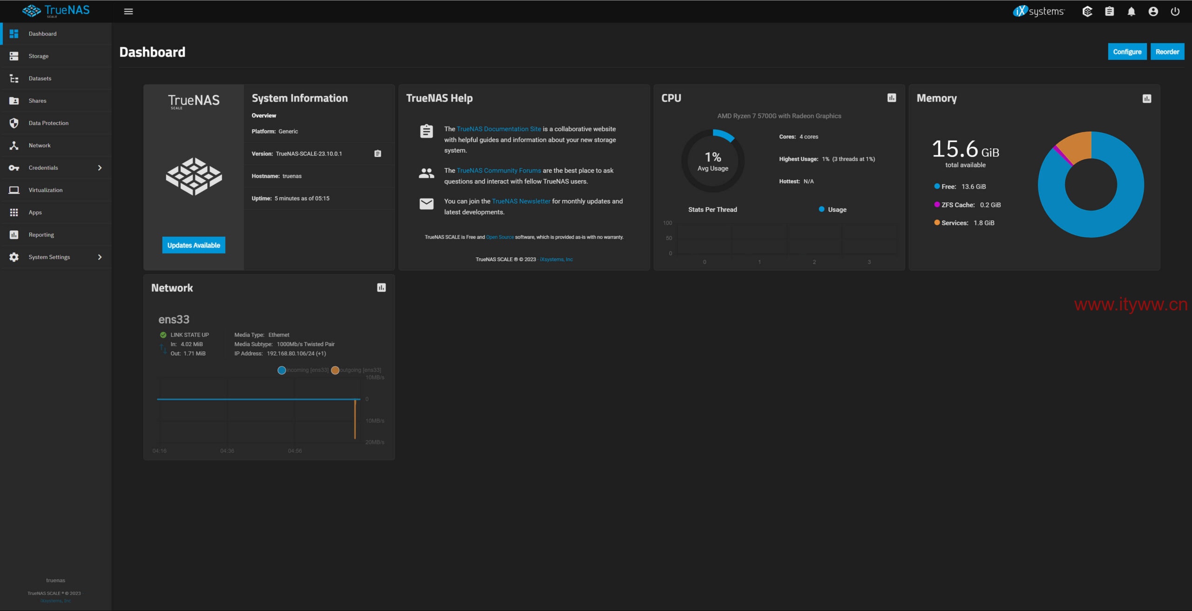Viewport: 1192px width, 611px height.
Task: Click the ens33 interface name
Action: pos(174,320)
